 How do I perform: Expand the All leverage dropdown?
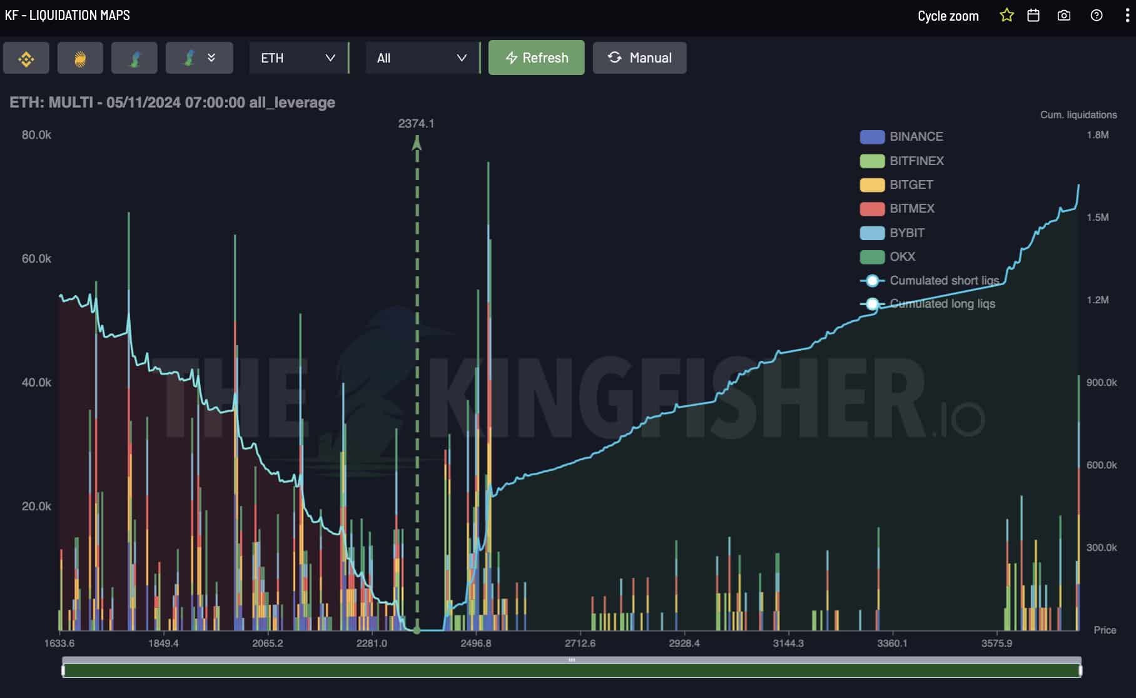422,58
